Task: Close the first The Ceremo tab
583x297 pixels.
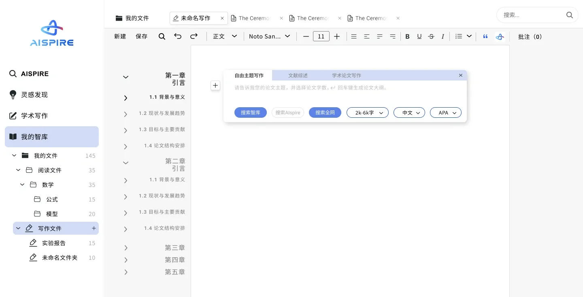Action: point(281,18)
